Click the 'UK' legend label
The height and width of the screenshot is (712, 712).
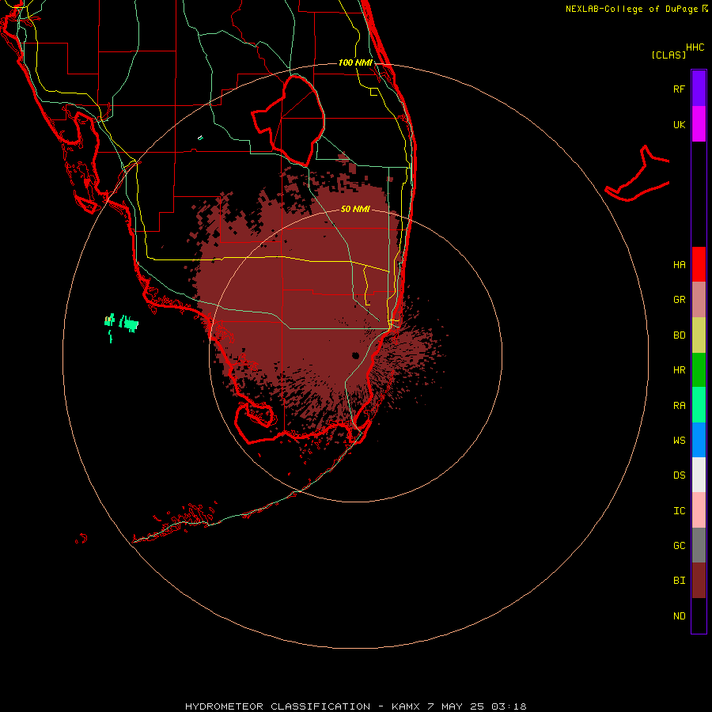(x=679, y=124)
